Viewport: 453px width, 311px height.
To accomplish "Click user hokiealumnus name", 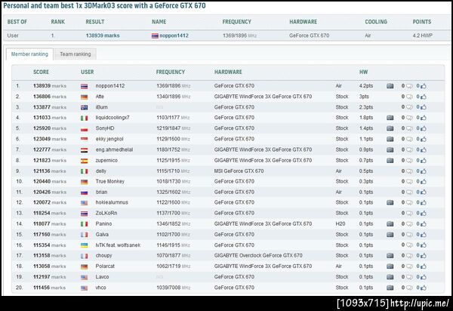I will pyautogui.click(x=112, y=202).
